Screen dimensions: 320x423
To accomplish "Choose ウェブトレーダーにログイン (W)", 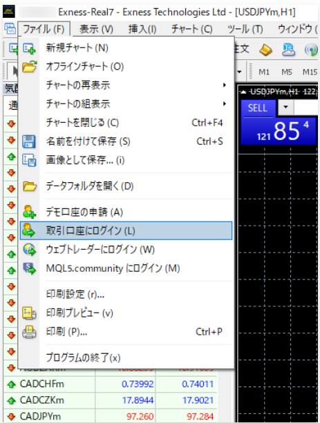I will click(x=126, y=250).
